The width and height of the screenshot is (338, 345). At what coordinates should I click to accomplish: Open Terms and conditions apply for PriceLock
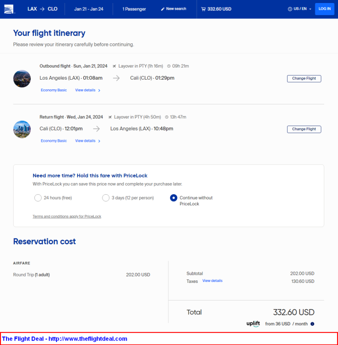[x=67, y=216]
